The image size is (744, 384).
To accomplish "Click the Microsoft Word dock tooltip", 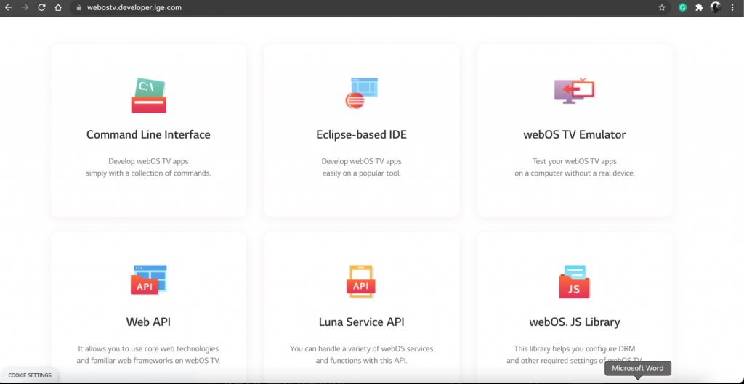I will [638, 368].
